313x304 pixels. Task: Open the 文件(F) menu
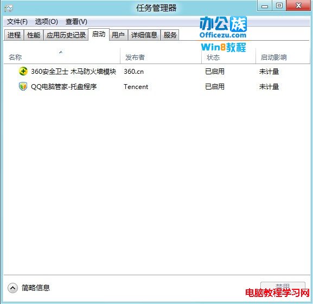[17, 22]
